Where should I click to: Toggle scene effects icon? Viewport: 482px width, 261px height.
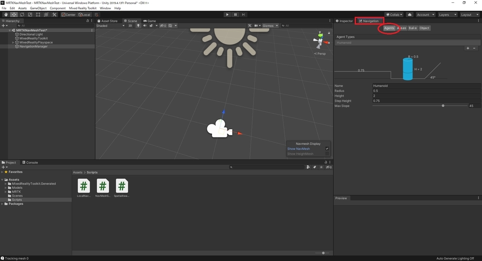pyautogui.click(x=151, y=26)
